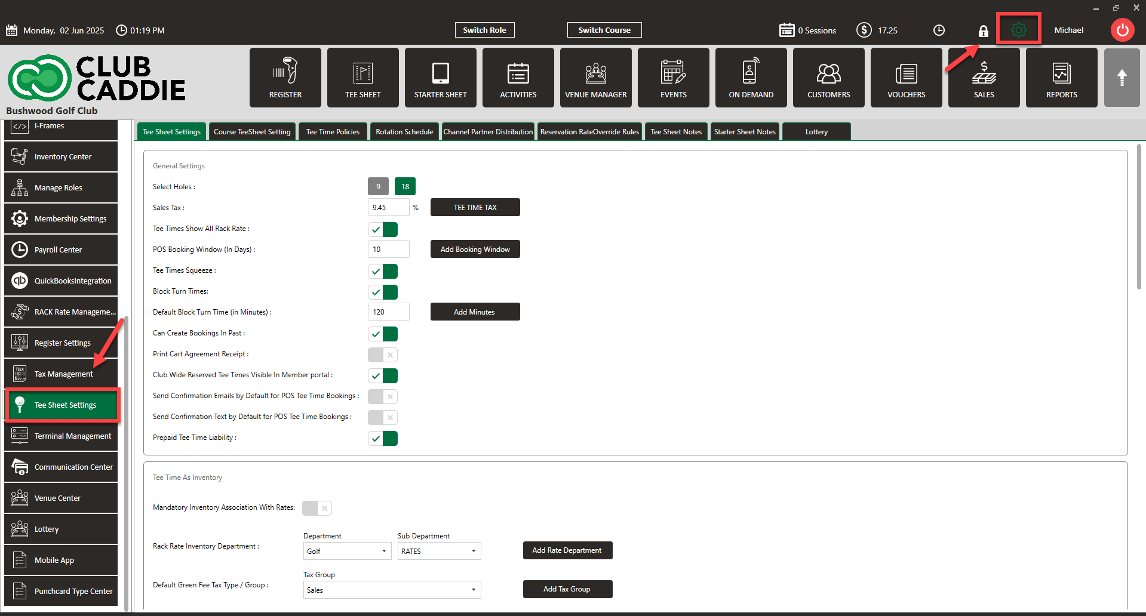This screenshot has height=616, width=1146.
Task: Click the upward arrow collapse button
Action: (x=1122, y=78)
